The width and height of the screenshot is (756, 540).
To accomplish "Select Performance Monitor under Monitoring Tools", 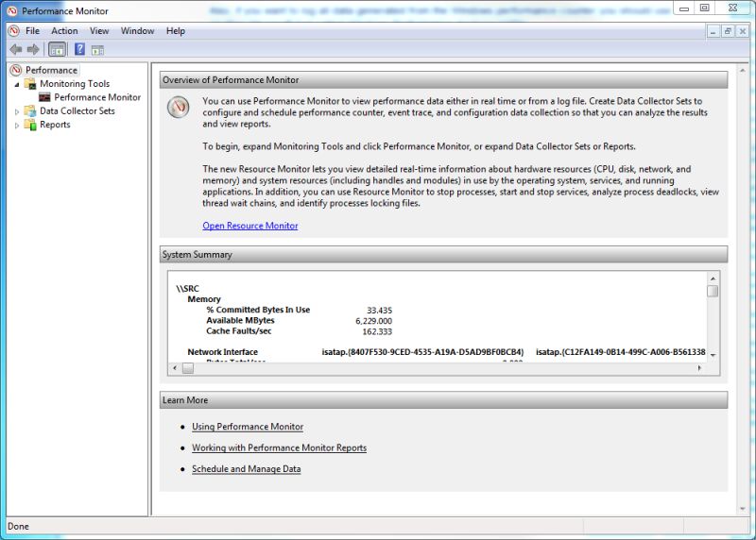I will (x=97, y=97).
